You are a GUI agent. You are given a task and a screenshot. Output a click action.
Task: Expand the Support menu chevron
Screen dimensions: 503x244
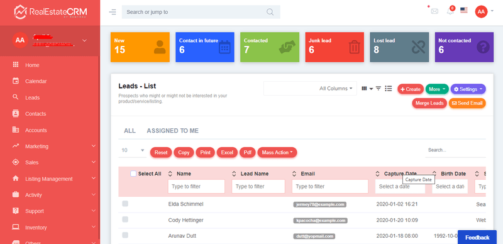[93, 211]
